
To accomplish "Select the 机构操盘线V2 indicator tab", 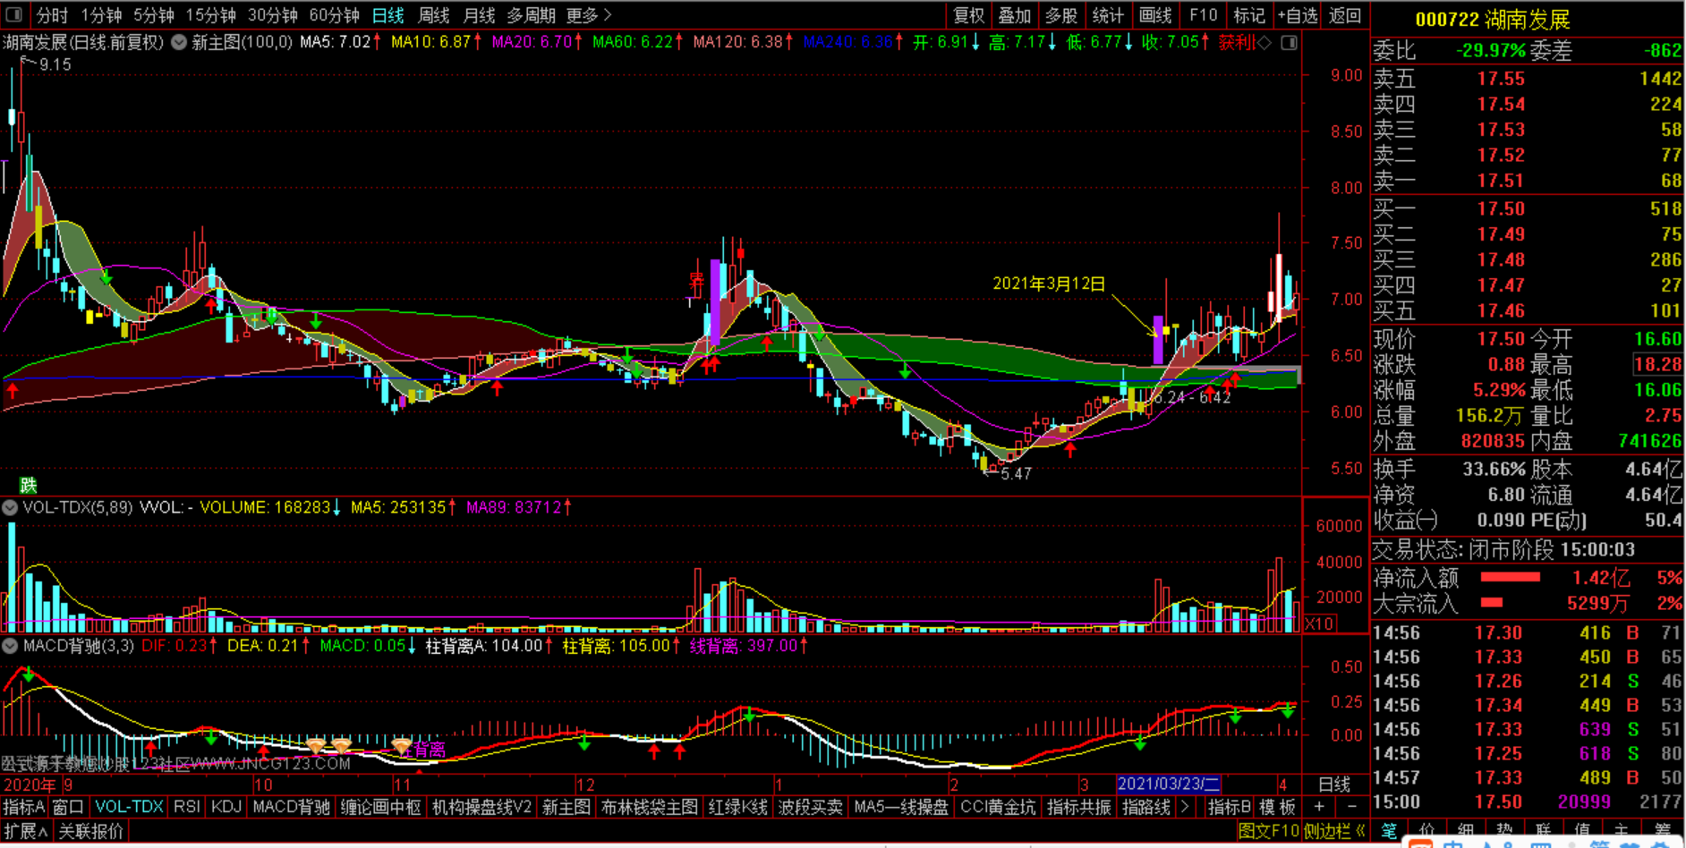I will tap(481, 807).
